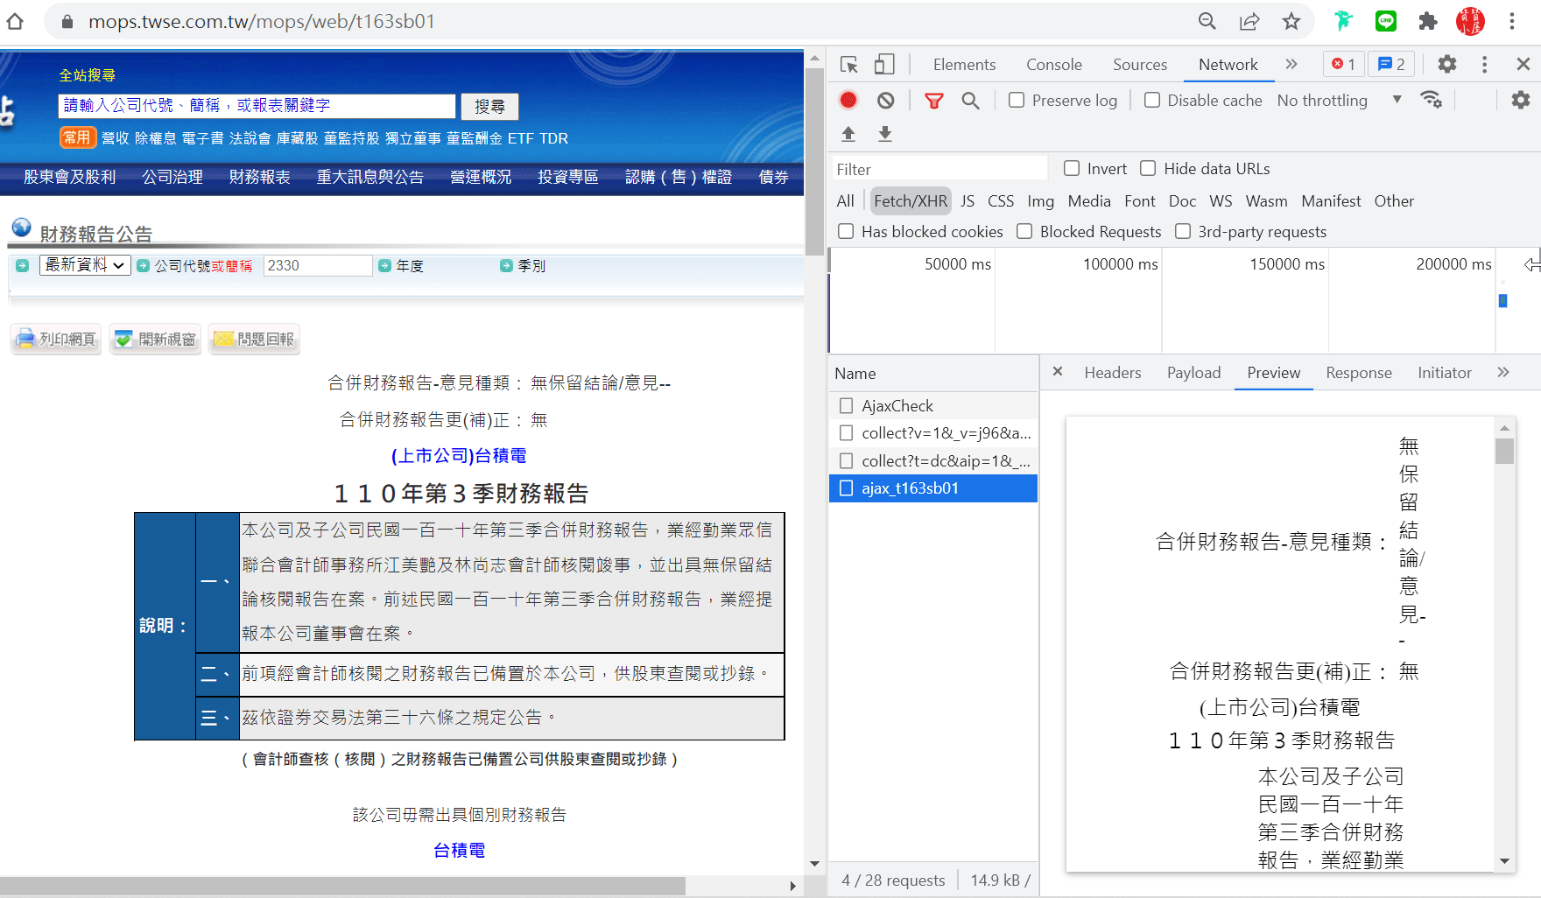
Task: Open Network panel settings gear
Action: coord(1521,100)
